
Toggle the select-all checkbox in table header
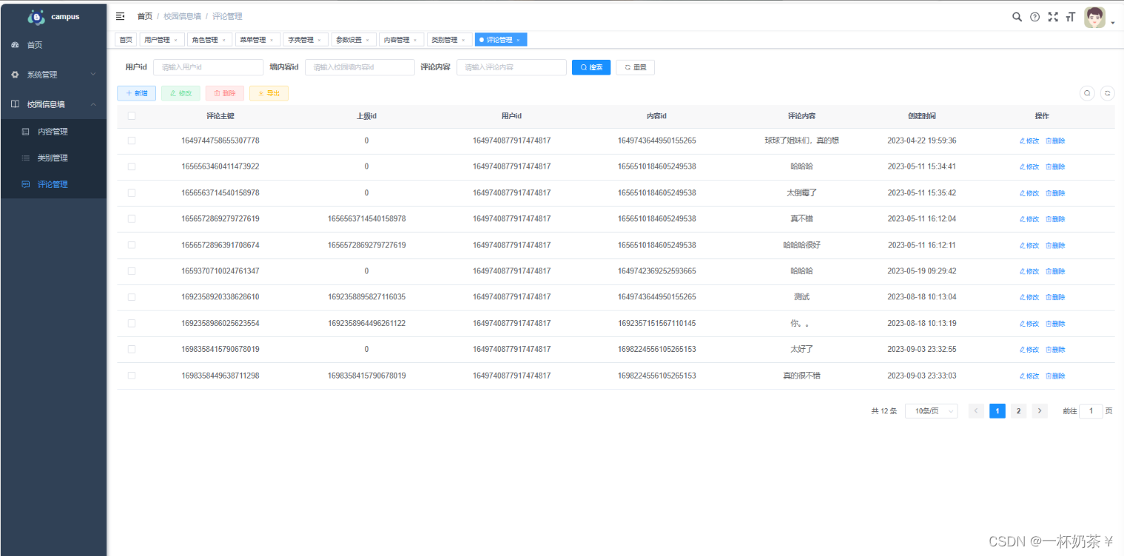pos(132,116)
